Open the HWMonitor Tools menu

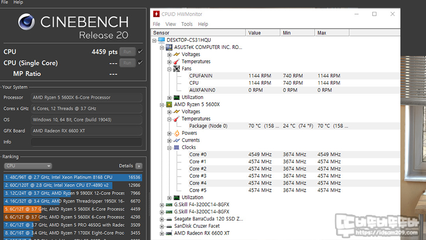point(187,24)
